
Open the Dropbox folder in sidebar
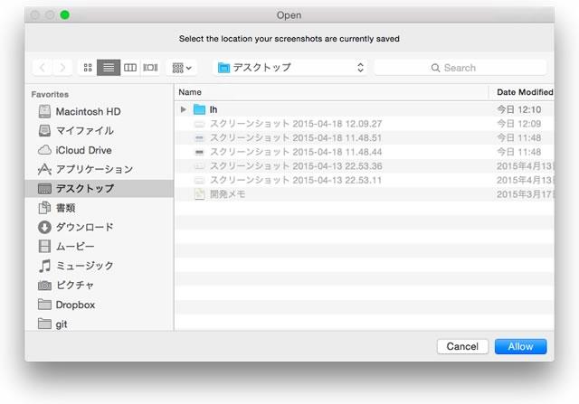74,305
